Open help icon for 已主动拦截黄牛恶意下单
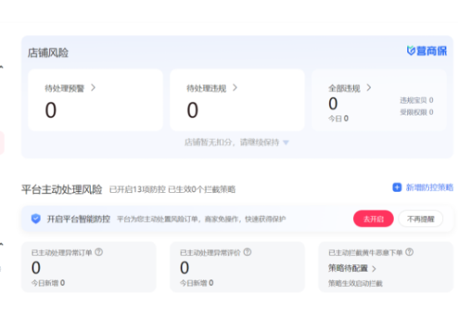 point(409,252)
